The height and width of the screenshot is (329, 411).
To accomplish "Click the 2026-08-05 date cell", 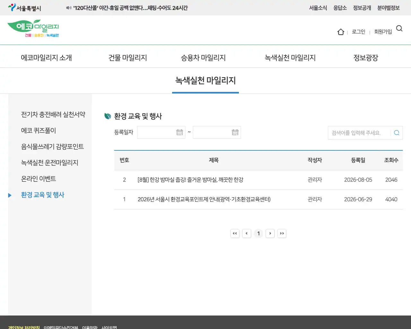I will 358,180.
